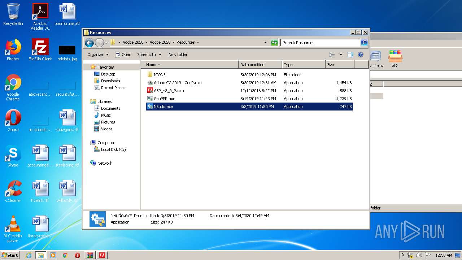The height and width of the screenshot is (260, 462).
Task: Click the Explorer Back button
Action: [89, 43]
